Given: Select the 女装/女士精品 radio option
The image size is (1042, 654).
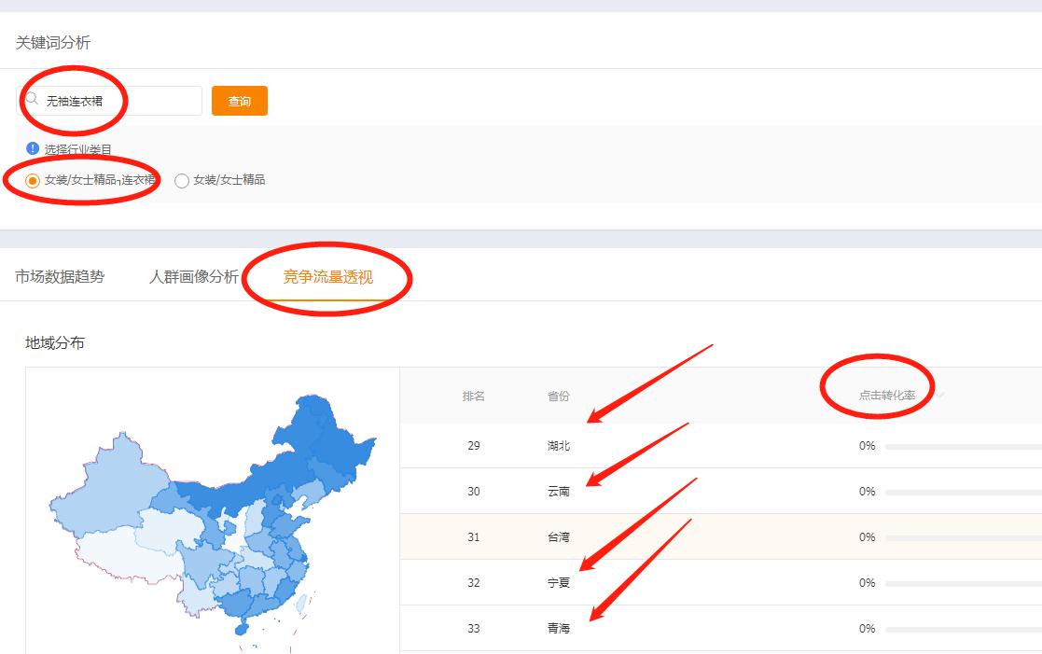Looking at the screenshot, I should [x=181, y=181].
